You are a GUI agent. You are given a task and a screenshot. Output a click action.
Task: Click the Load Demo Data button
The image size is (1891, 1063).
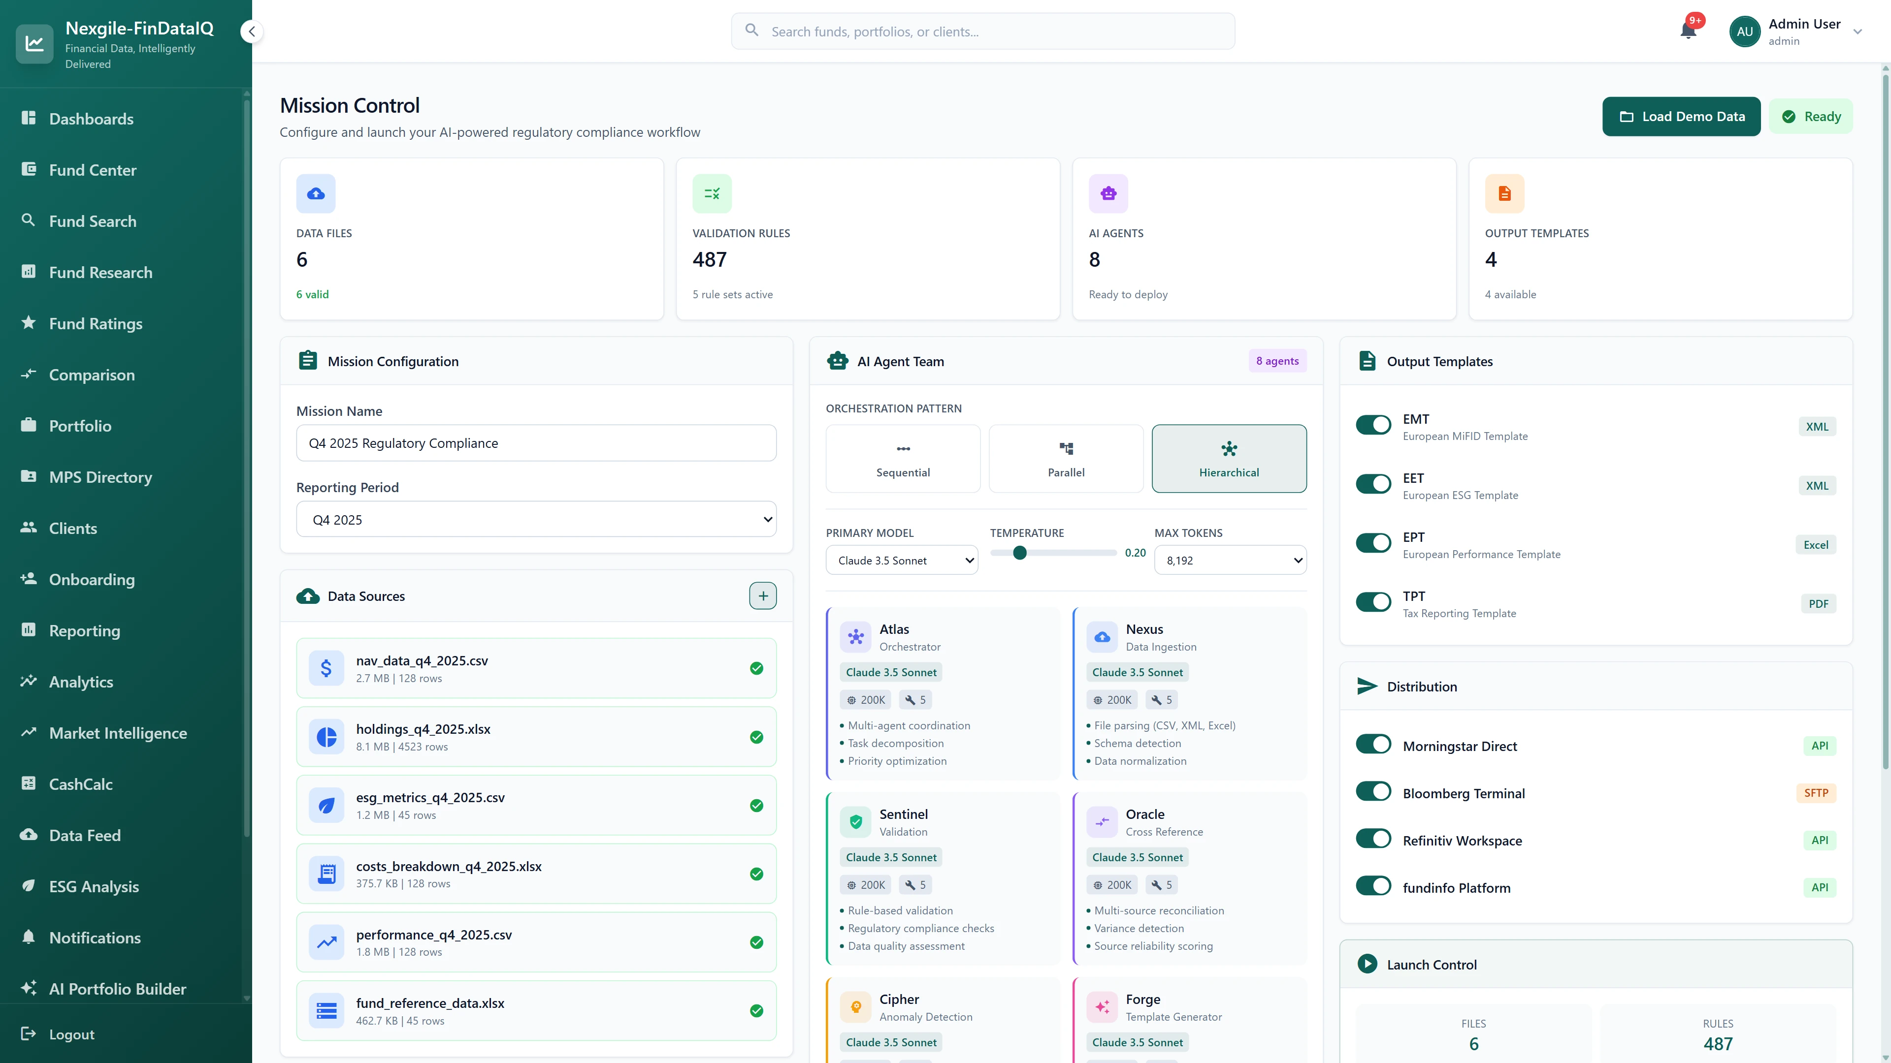point(1681,117)
